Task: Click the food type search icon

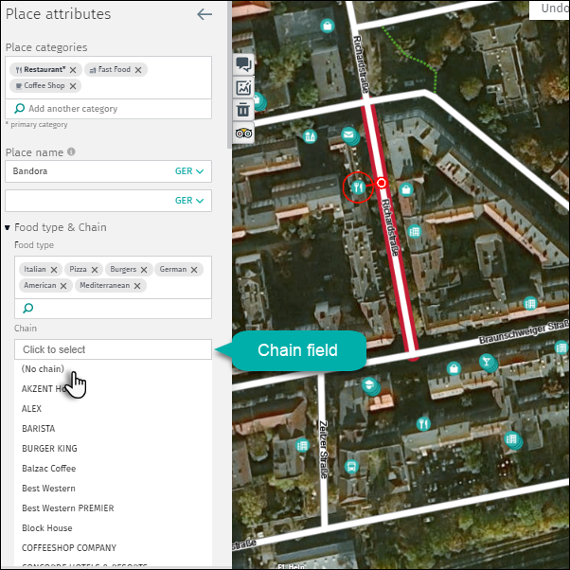Action: [28, 309]
